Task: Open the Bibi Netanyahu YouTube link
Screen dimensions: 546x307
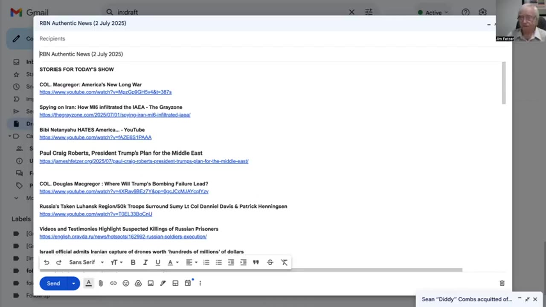Action: [96, 137]
